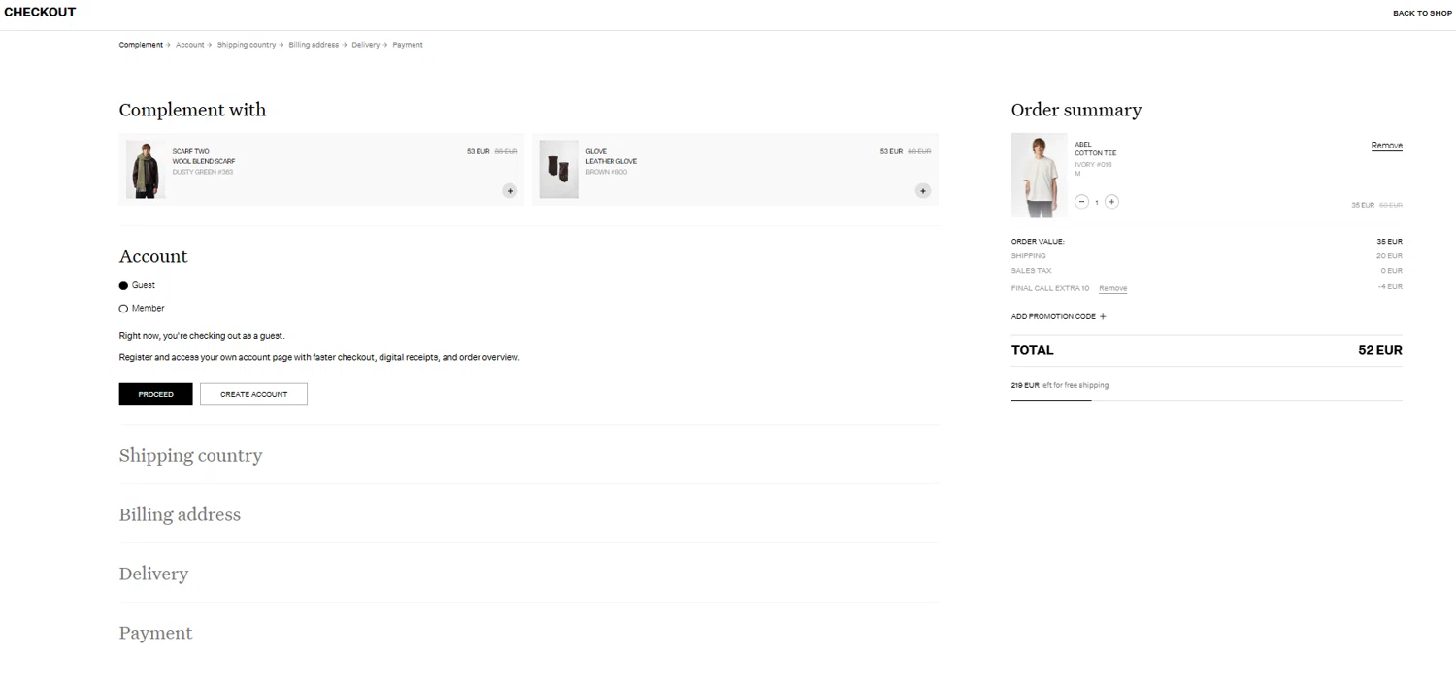Expand Add Promotion Code field
Viewport: 1456px width, 690px height.
1058,316
